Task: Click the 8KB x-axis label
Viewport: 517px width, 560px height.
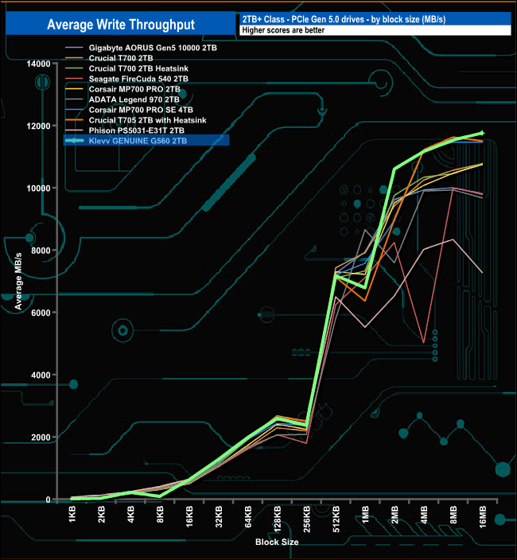Action: (160, 515)
